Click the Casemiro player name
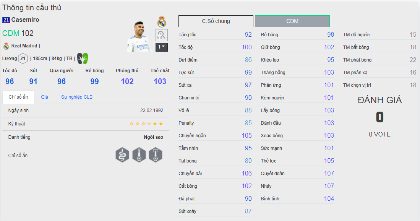The width and height of the screenshot is (420, 221). pos(25,20)
